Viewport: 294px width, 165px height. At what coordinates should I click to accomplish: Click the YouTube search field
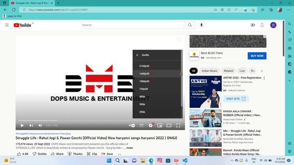click(133, 25)
